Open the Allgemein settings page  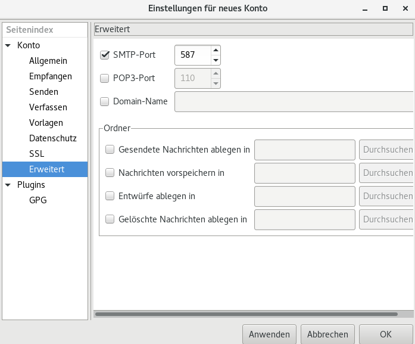click(x=48, y=61)
